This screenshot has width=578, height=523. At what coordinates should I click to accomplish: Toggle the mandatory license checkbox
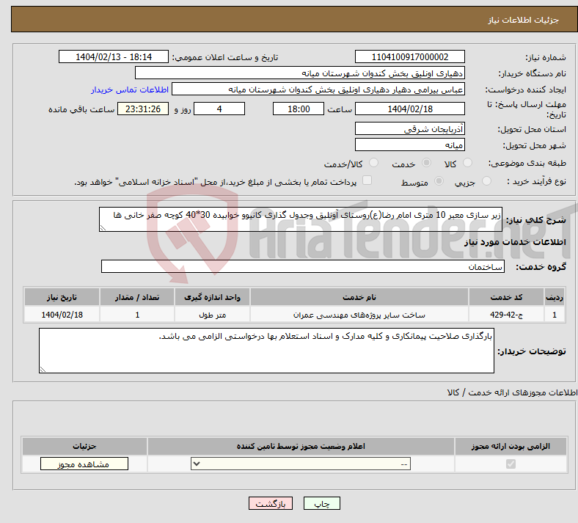(511, 464)
